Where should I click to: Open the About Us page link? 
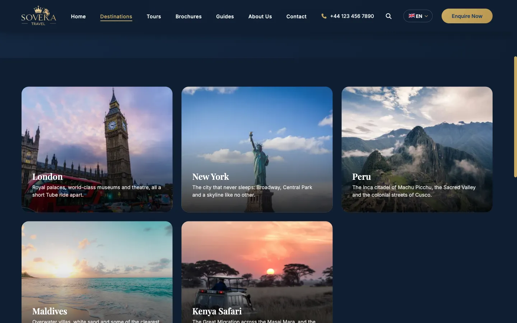[x=260, y=17]
